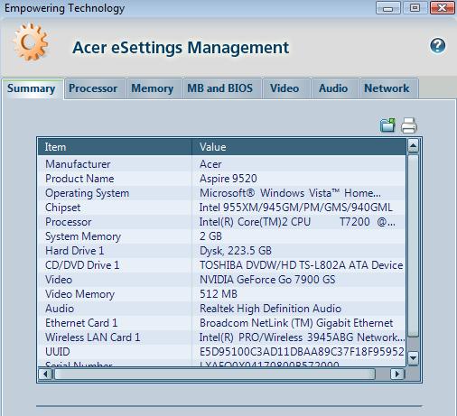Click the value 512 MB
The image size is (457, 416).
tap(219, 294)
